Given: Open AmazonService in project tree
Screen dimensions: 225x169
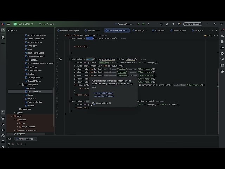Looking at the screenshot, I should 30,92.
